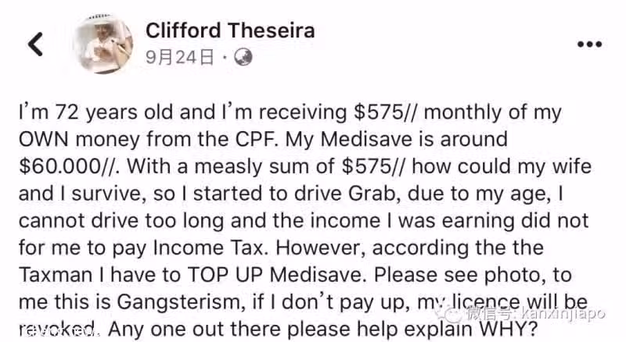Click the first line starting "I'm 72 years old"
The height and width of the screenshot is (342, 626).
290,112
